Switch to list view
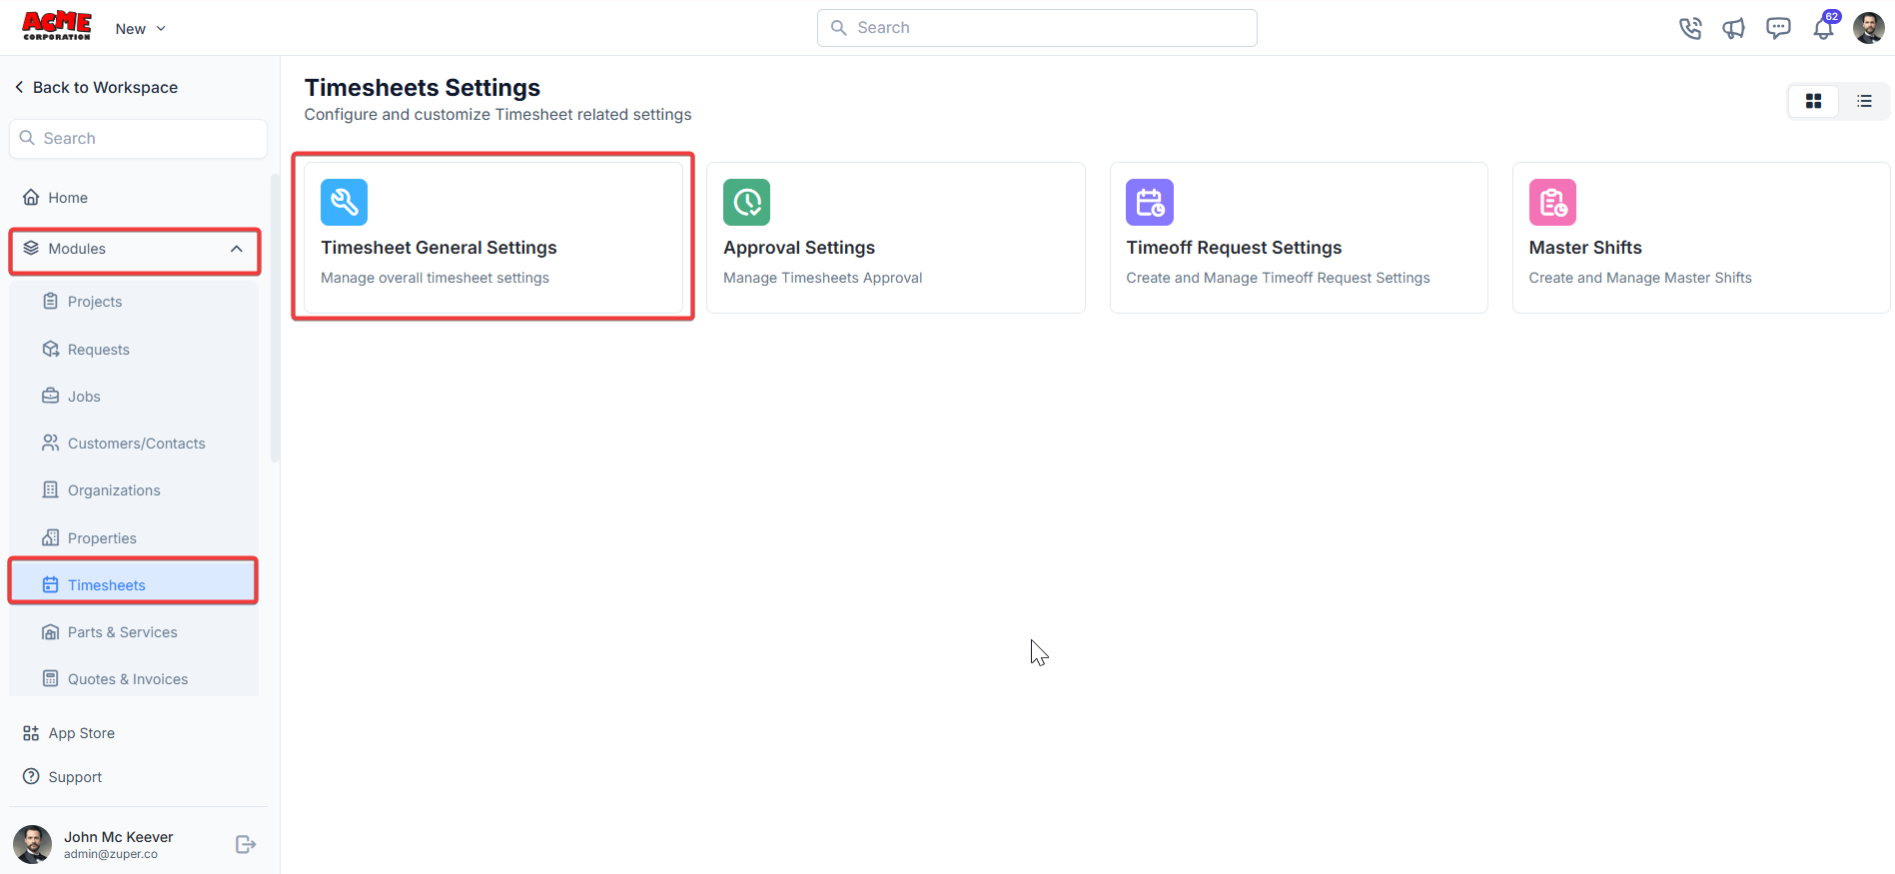This screenshot has width=1895, height=874. click(x=1864, y=101)
